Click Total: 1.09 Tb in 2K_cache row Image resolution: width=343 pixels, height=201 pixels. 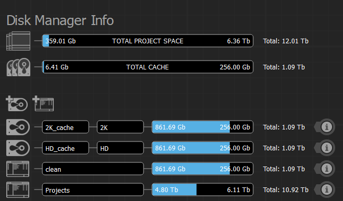click(284, 127)
